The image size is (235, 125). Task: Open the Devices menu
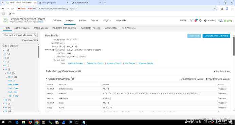pos(94,20)
